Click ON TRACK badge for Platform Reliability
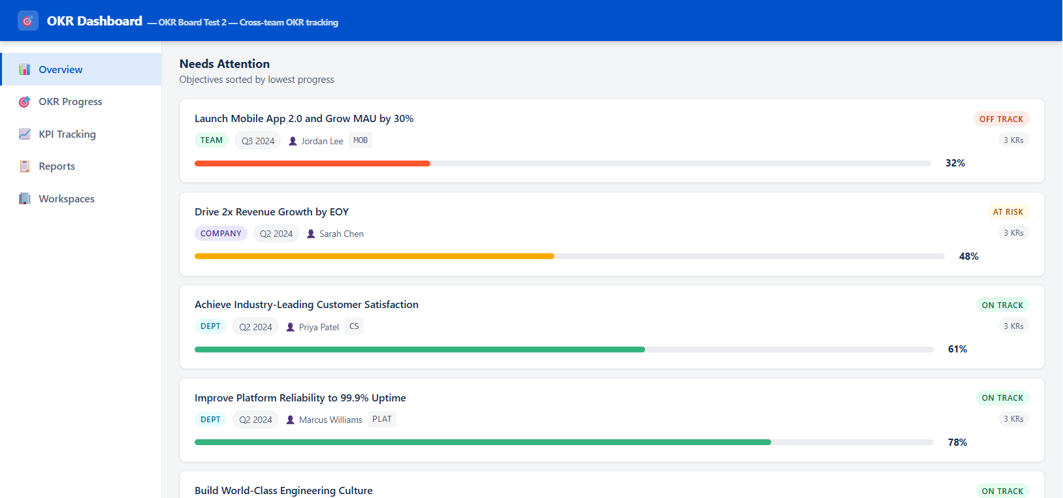Viewport: 1063px width, 498px height. click(1002, 398)
